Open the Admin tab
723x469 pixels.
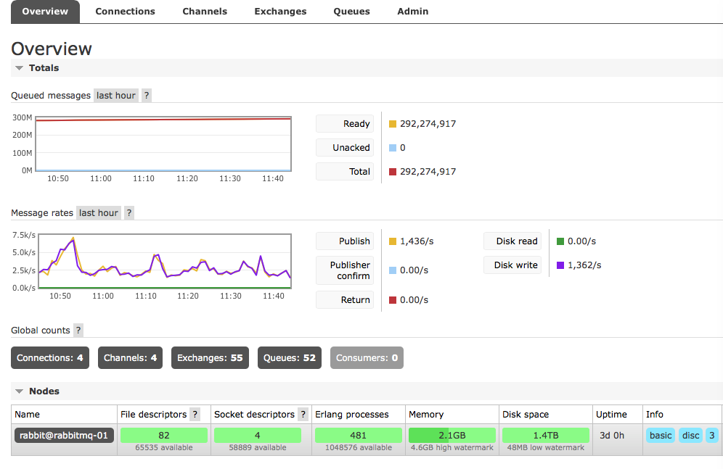pyautogui.click(x=413, y=12)
